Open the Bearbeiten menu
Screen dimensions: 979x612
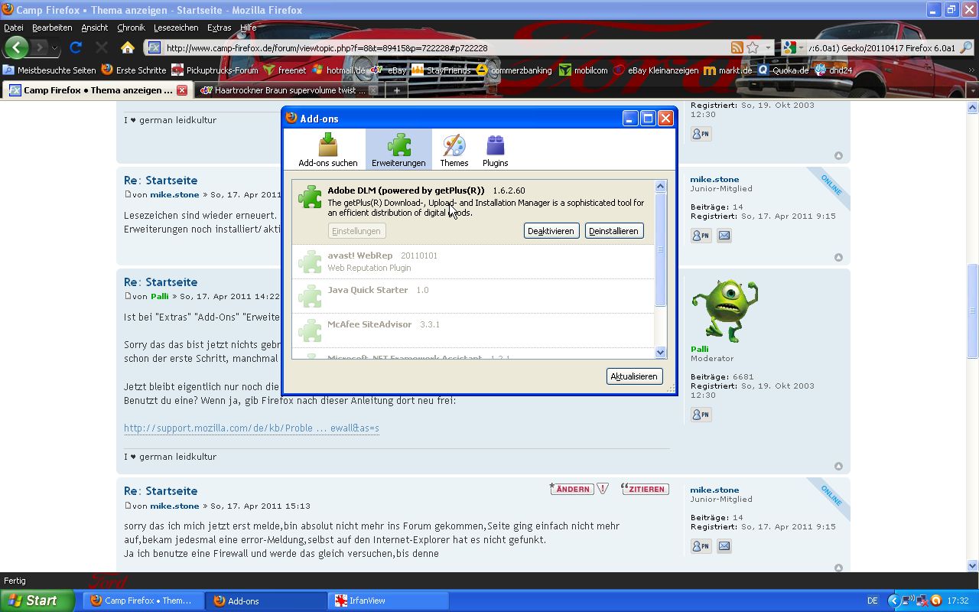point(52,28)
